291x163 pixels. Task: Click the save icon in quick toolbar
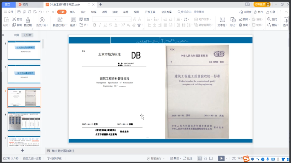click(x=19, y=12)
